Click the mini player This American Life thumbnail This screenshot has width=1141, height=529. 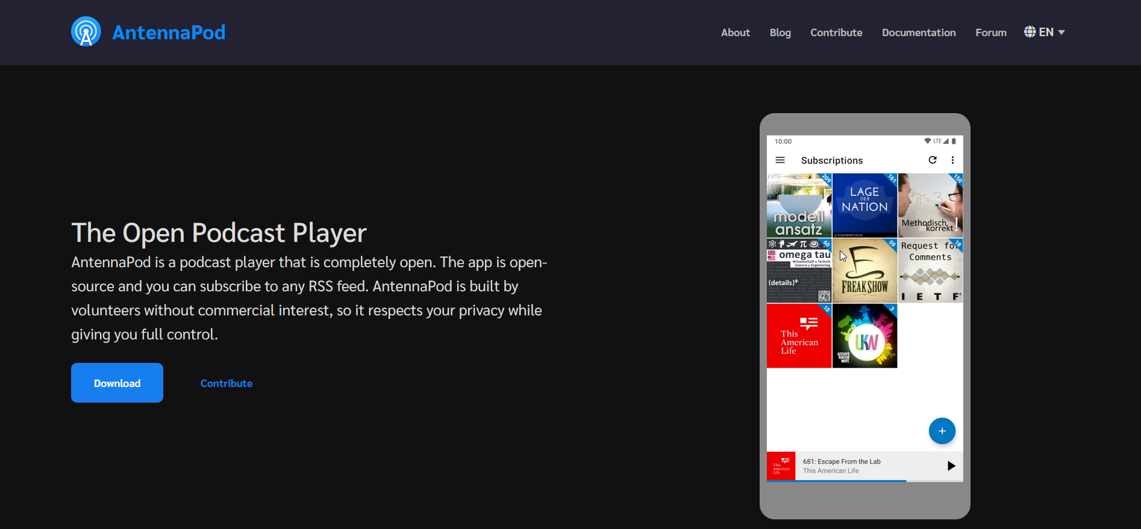781,466
